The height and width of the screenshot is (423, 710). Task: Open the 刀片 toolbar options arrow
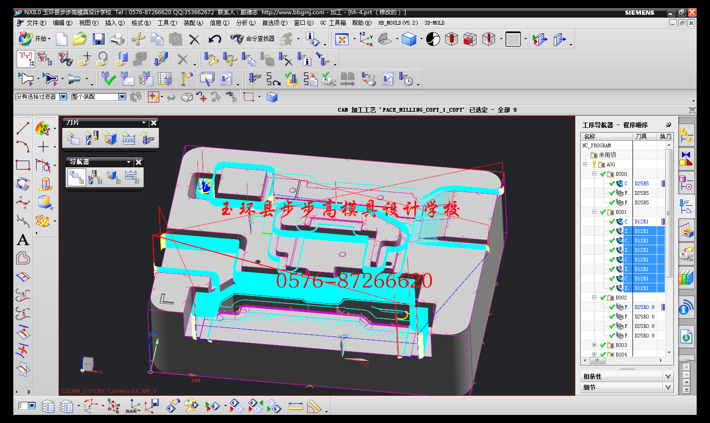point(144,123)
